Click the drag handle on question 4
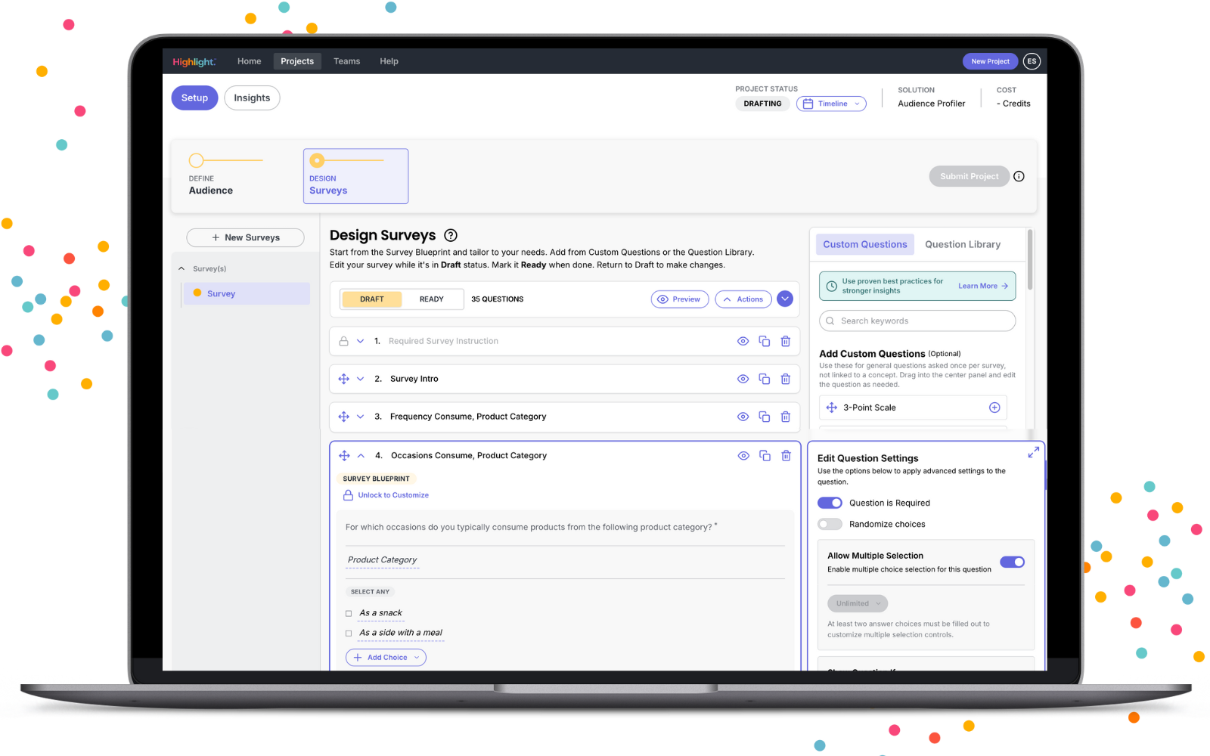 pos(344,456)
